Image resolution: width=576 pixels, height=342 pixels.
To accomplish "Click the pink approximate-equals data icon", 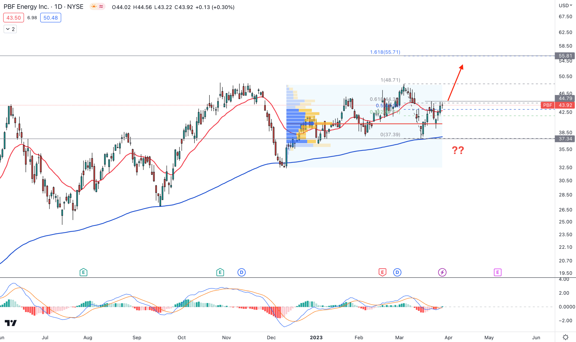I will tap(101, 7).
